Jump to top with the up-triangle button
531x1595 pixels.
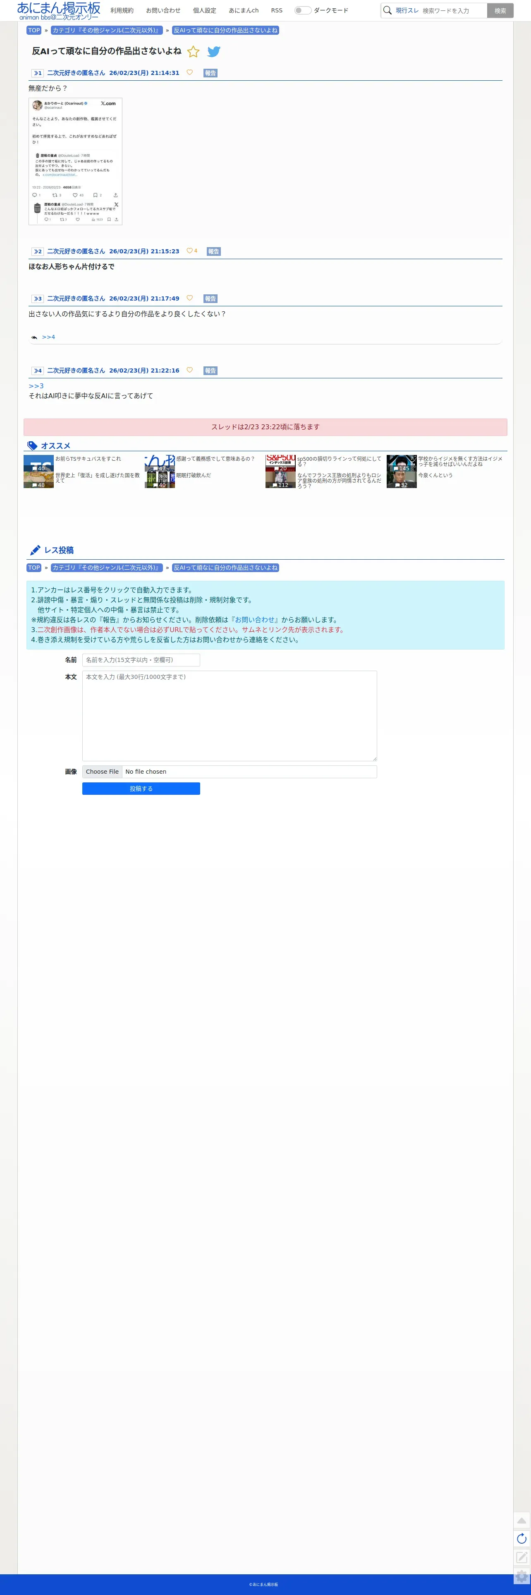[522, 1520]
